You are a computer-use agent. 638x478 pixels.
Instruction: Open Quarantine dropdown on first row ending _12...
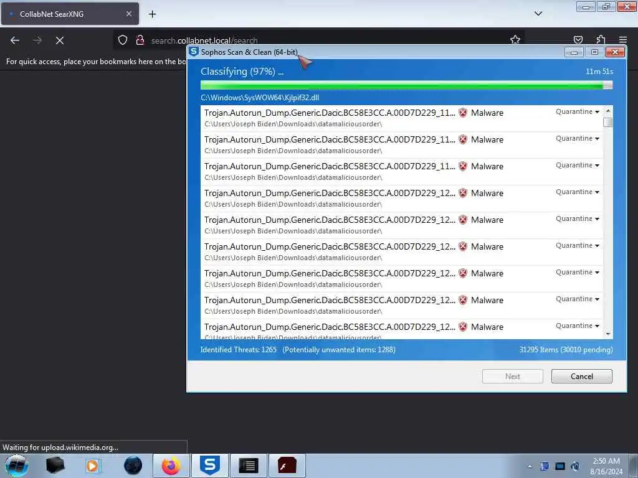coord(578,192)
